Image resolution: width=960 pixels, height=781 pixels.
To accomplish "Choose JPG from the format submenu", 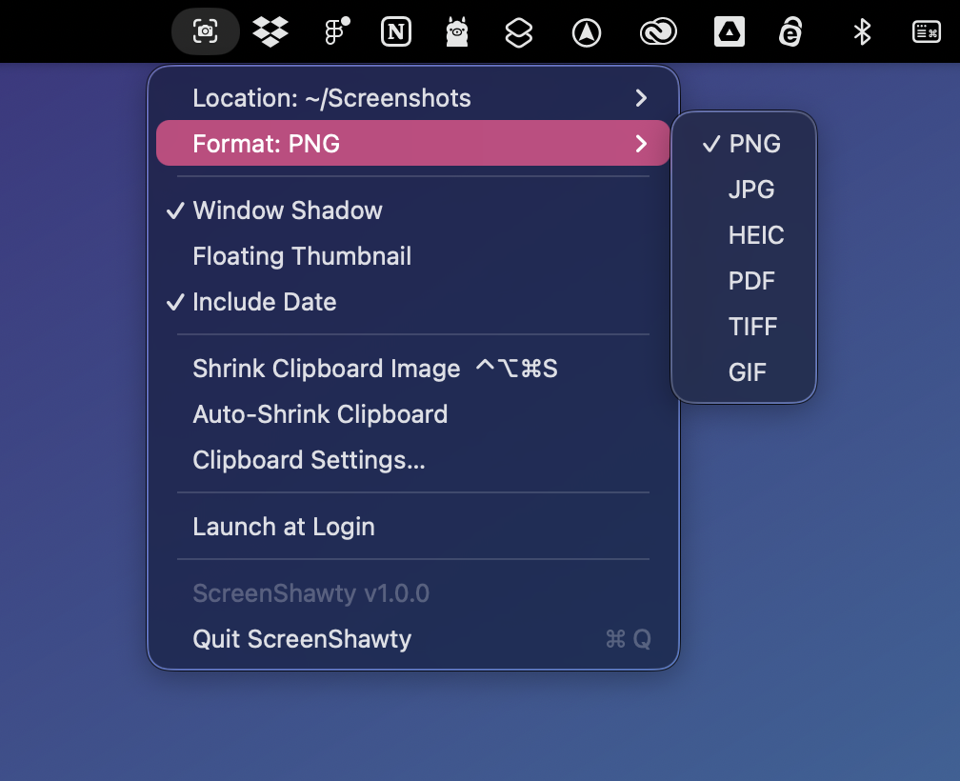I will click(751, 190).
